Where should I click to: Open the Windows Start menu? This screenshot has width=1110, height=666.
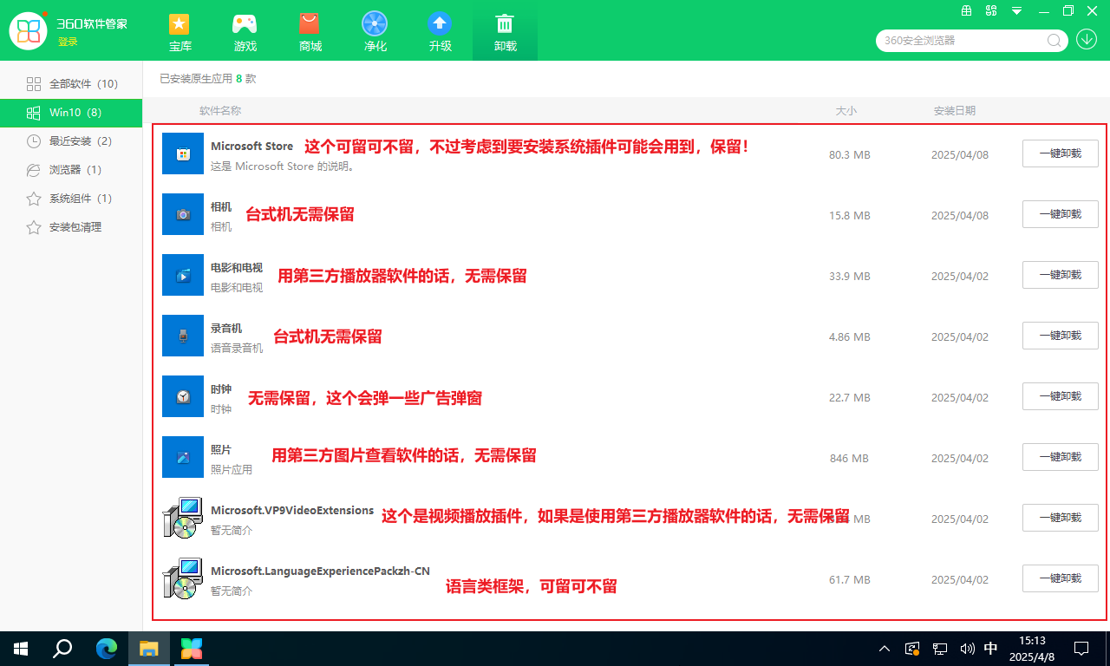tap(21, 648)
